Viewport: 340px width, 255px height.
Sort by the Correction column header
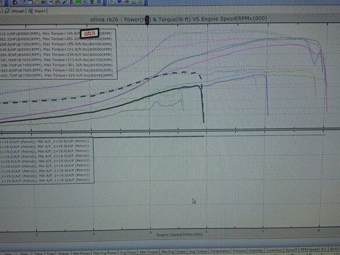pos(274,250)
